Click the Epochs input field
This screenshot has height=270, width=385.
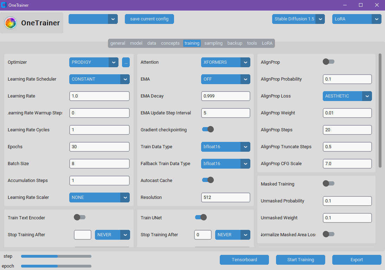pos(100,147)
